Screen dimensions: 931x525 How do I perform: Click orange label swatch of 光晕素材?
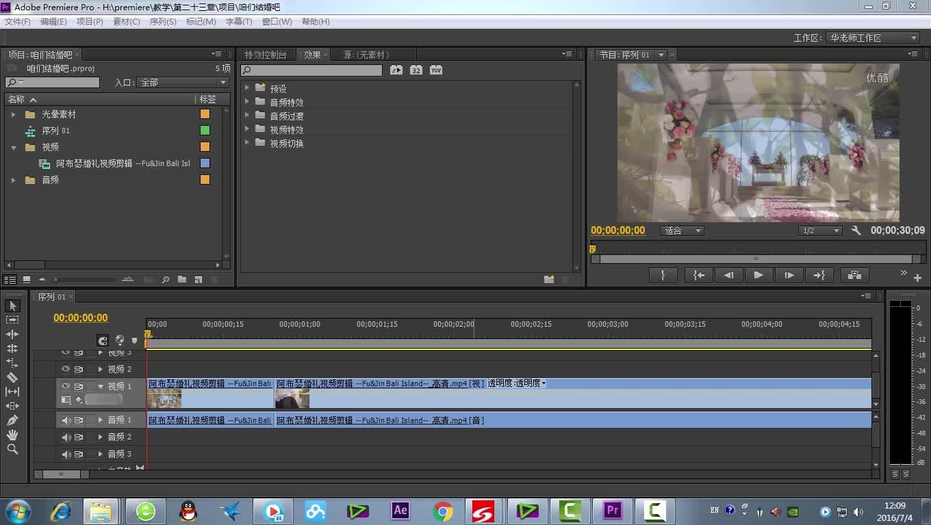click(x=205, y=114)
